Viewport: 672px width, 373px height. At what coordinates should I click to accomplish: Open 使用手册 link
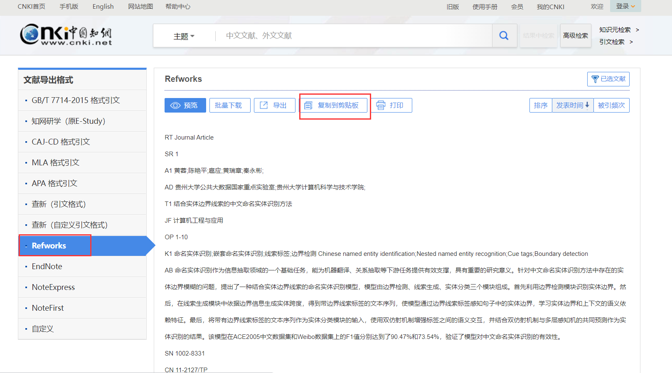tap(485, 7)
